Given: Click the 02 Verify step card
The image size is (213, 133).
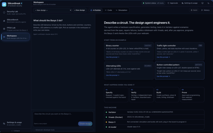Looking at the screenshot, I should pyautogui.click(x=141, y=94).
